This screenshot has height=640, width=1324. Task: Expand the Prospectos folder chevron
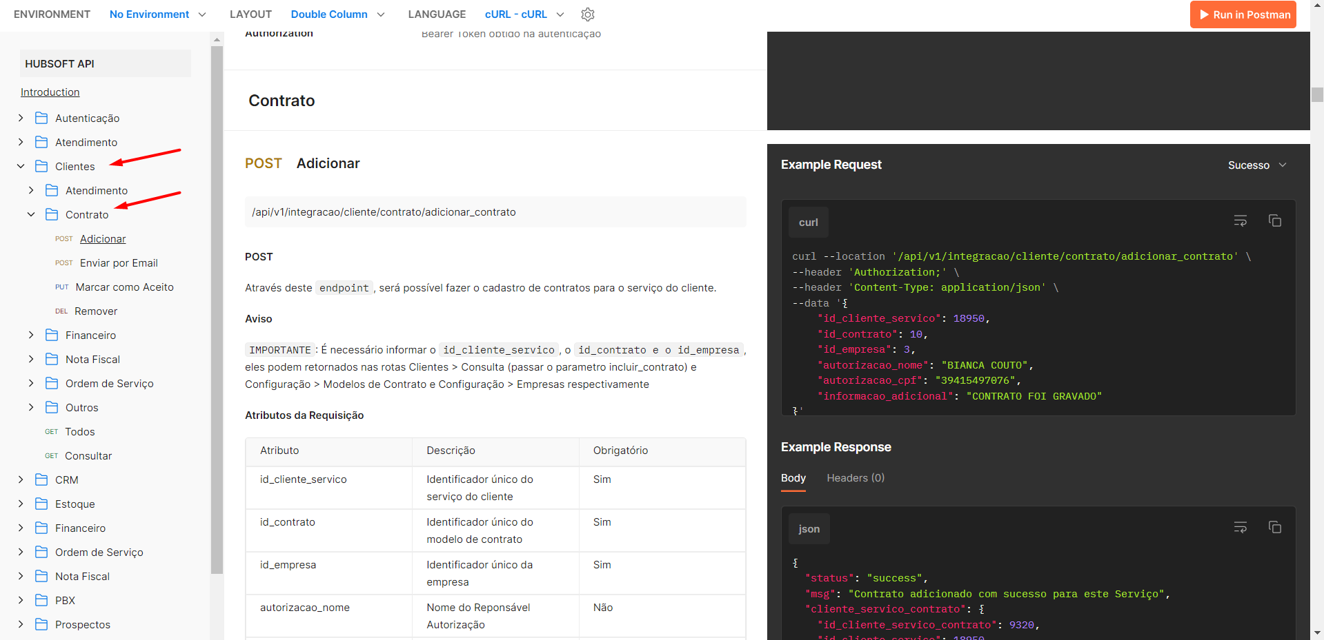click(x=21, y=624)
